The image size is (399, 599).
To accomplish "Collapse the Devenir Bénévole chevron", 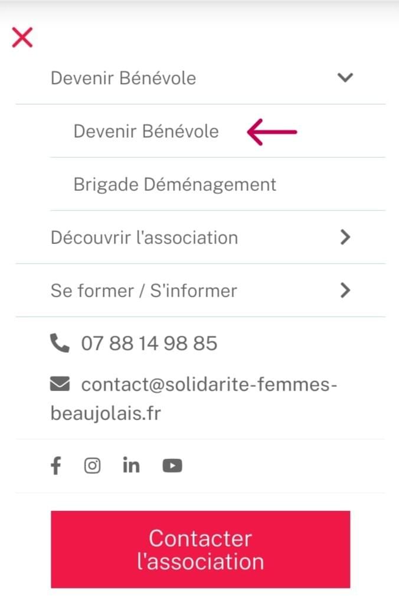I will [345, 77].
